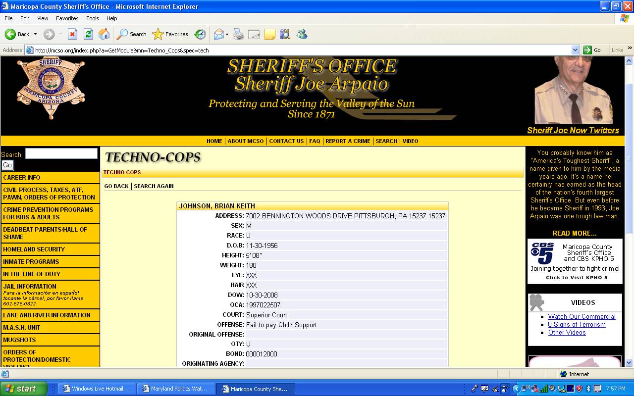
Task: Click the Bluetooth system tray icon
Action: pos(588,389)
